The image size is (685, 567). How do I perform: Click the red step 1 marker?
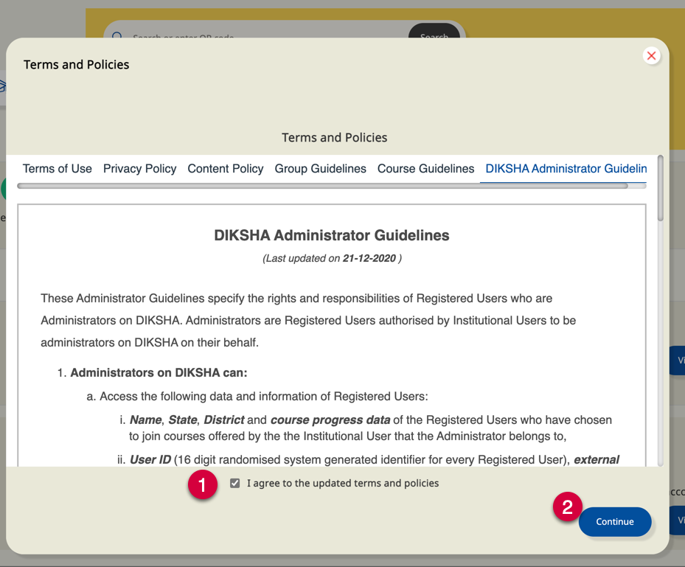tap(202, 484)
